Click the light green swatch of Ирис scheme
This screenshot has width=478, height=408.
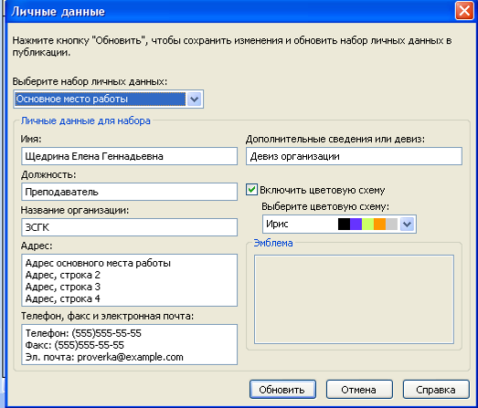pyautogui.click(x=367, y=225)
